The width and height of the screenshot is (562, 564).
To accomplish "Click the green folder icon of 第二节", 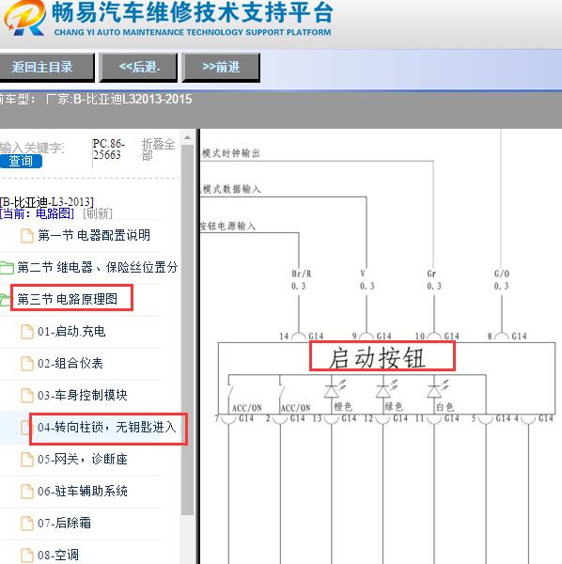I will click(7, 268).
